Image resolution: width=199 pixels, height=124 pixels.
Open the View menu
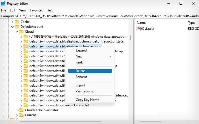22,10
